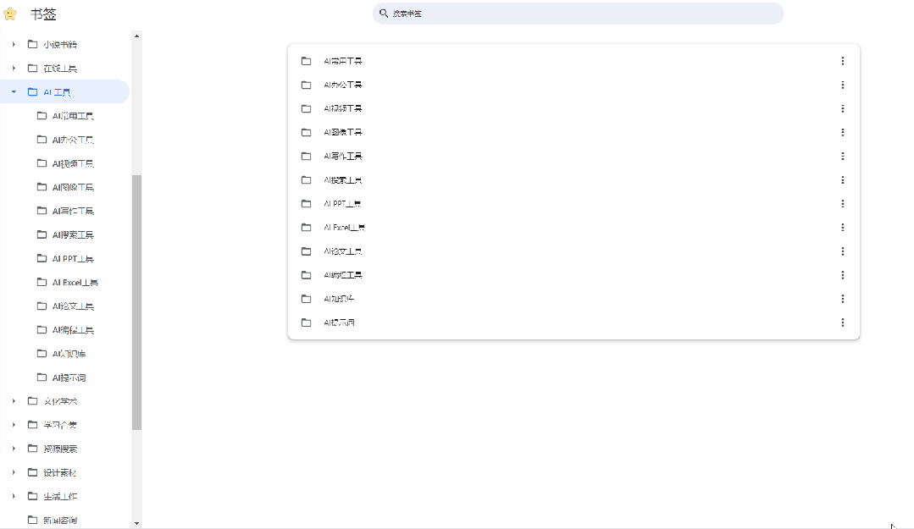Open more options for AI提示词 row
This screenshot has width=914, height=529.
842,322
